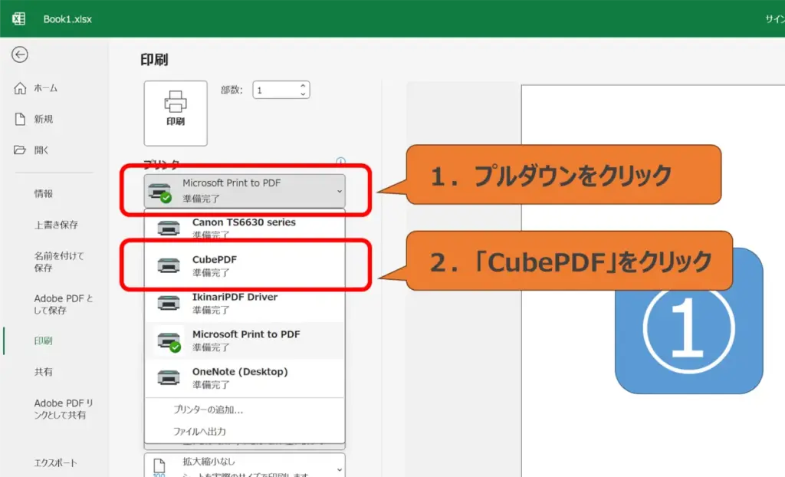Decrease copies with the 部数 down arrow
Viewport: 785px width, 477px height.
tap(304, 94)
